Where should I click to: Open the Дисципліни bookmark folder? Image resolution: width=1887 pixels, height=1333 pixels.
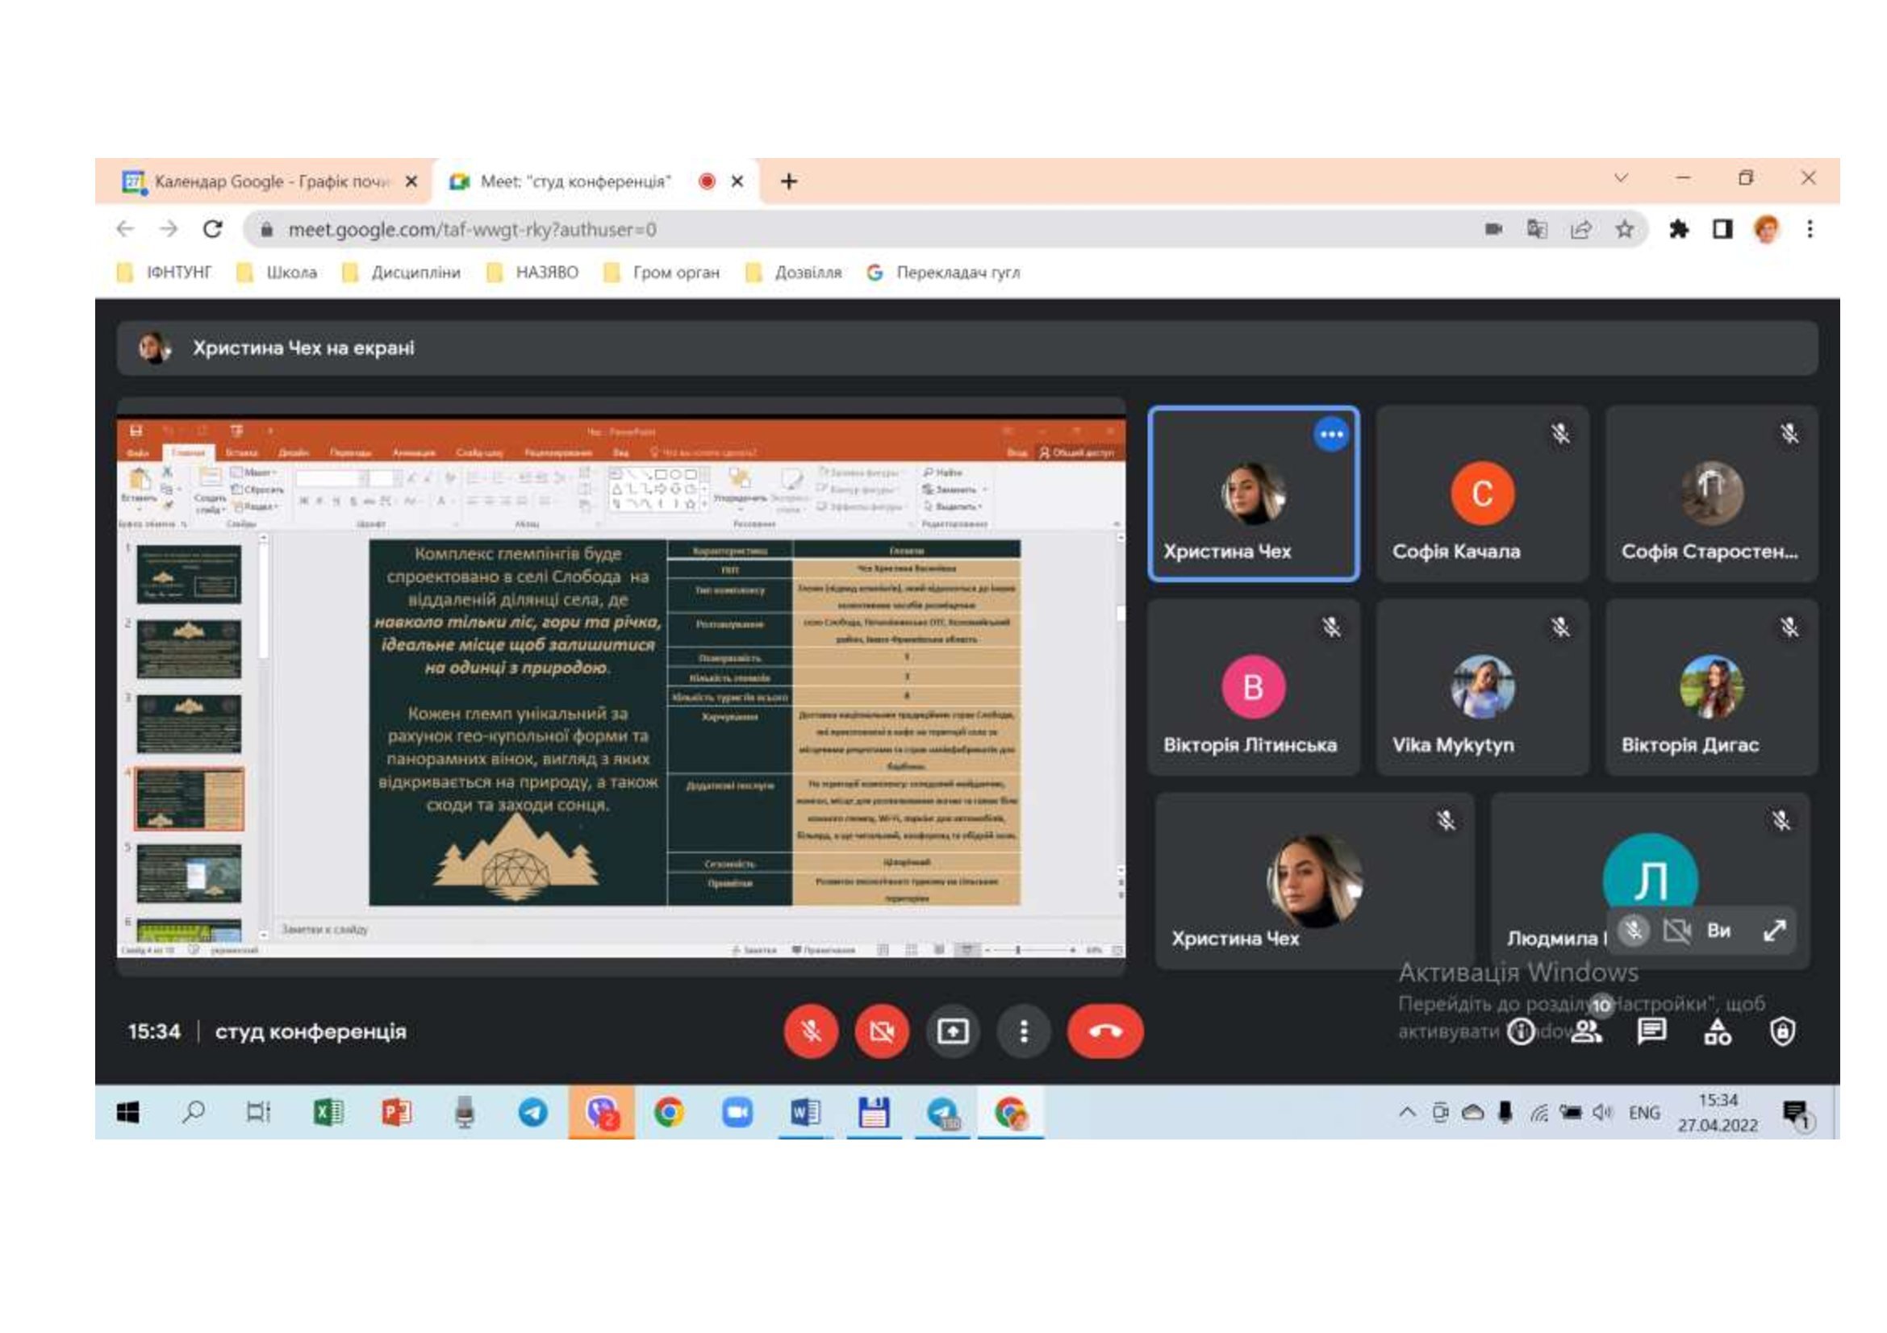(402, 273)
